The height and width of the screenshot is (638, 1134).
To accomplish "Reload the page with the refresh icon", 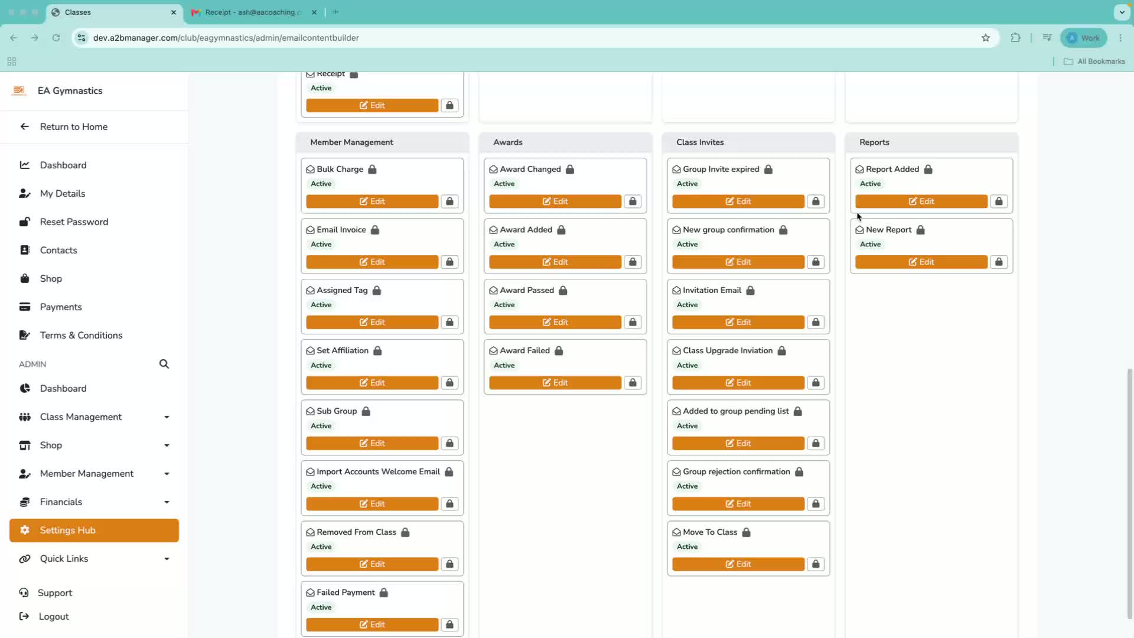I will [x=56, y=38].
